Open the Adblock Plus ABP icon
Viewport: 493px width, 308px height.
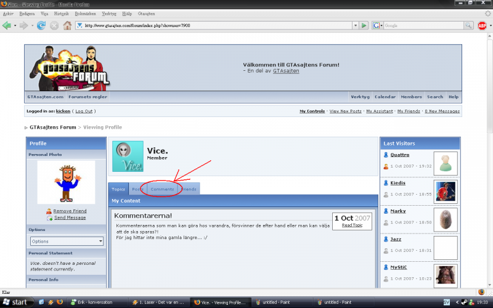(482, 25)
